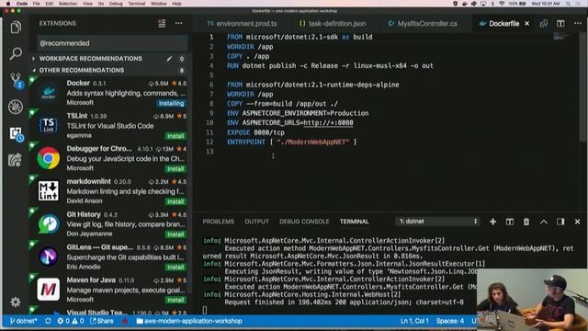Open the macOS Debug menu
588x331 pixels.
(x=116, y=4)
